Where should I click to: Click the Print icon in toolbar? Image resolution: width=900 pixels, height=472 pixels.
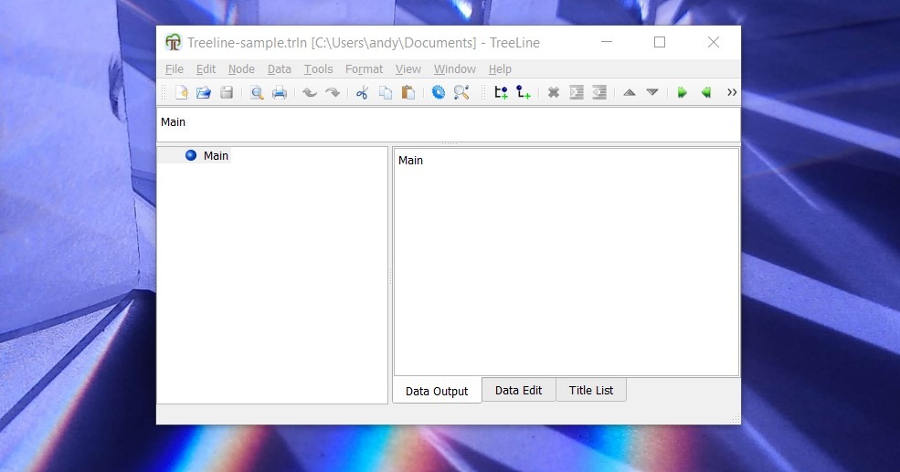(x=280, y=92)
